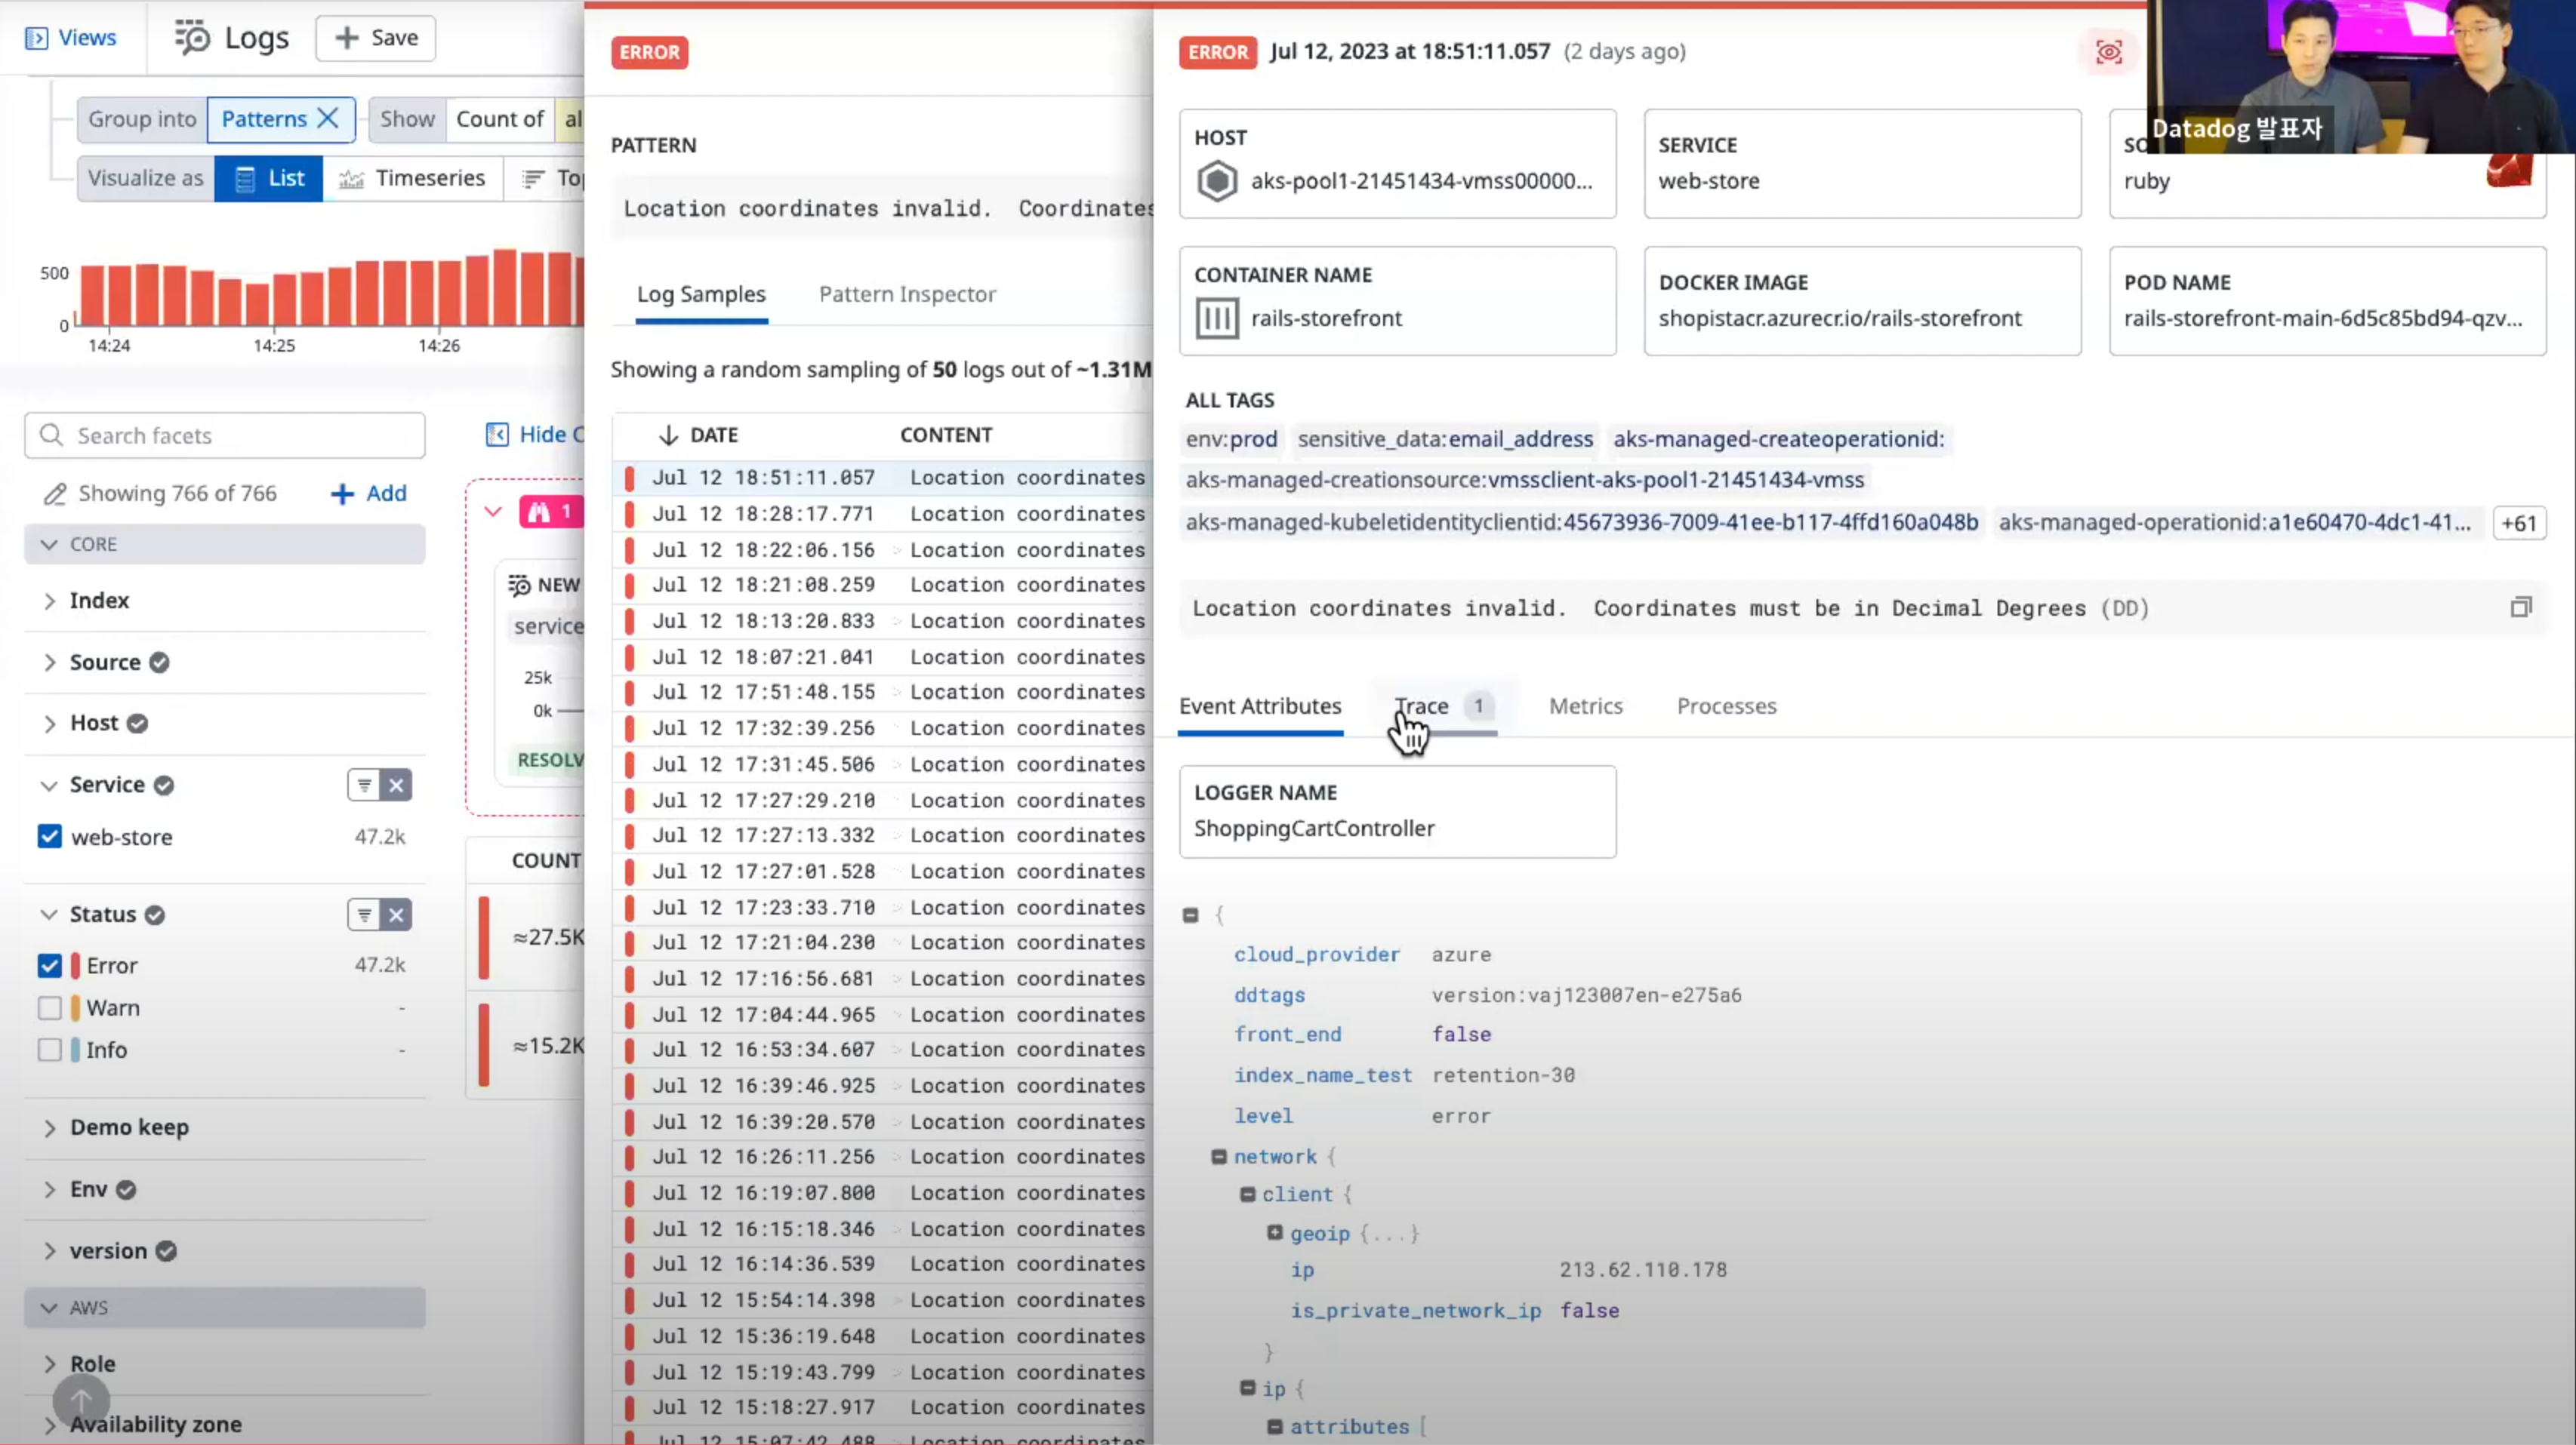The height and width of the screenshot is (1445, 2576).
Task: Clear the Status facet filter with X
Action: (x=396, y=915)
